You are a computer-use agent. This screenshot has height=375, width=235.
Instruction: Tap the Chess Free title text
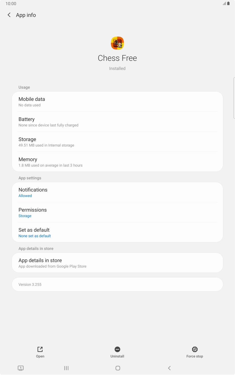coord(117,58)
